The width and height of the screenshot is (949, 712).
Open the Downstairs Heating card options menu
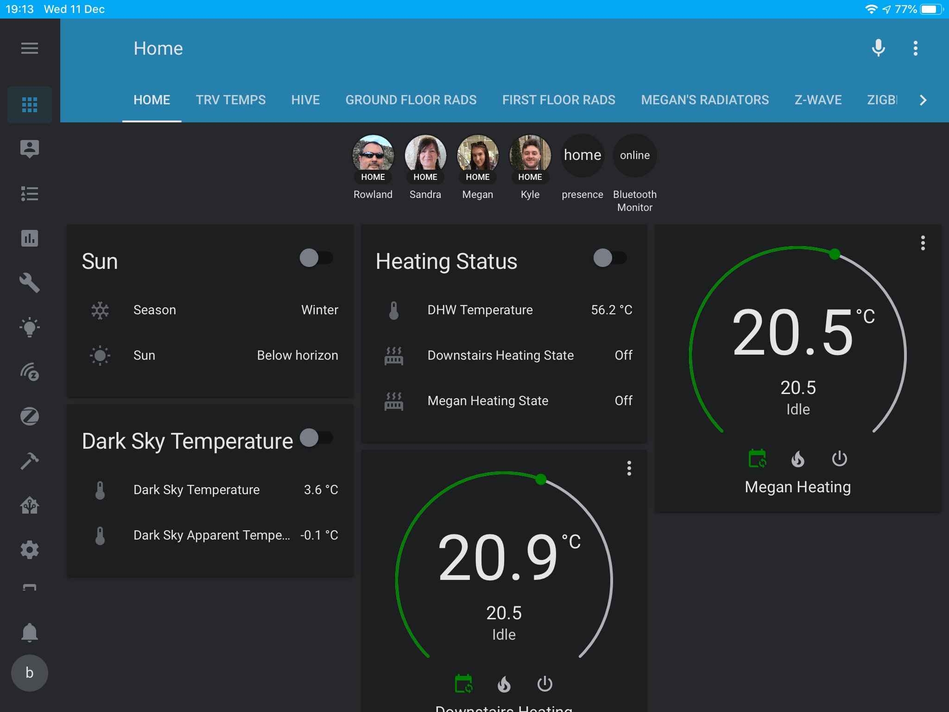click(x=629, y=469)
